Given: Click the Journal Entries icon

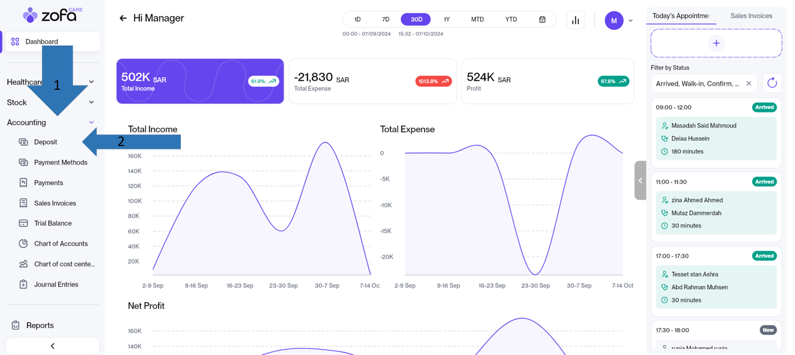Looking at the screenshot, I should tap(23, 284).
